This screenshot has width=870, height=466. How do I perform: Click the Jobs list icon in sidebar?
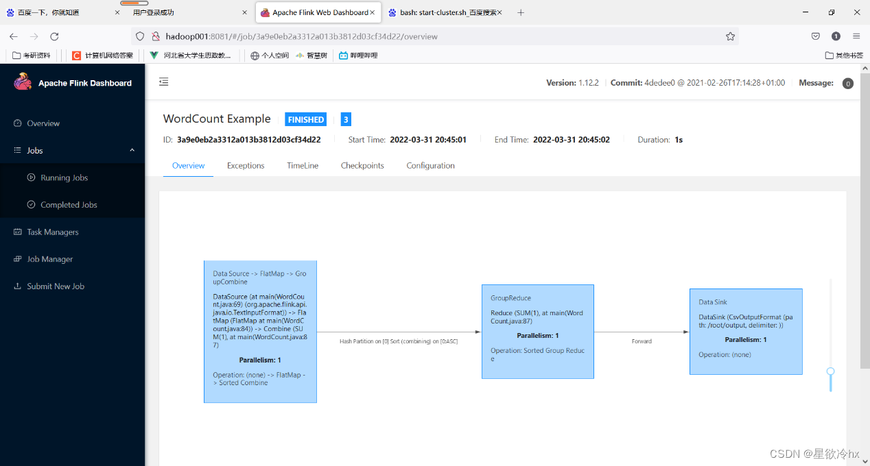18,150
